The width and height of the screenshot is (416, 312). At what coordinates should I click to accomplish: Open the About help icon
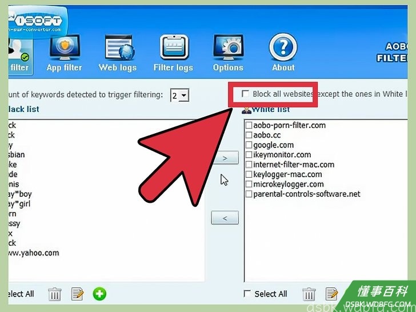pos(283,53)
